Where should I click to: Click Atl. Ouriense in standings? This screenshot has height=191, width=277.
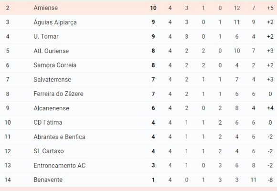[51, 51]
